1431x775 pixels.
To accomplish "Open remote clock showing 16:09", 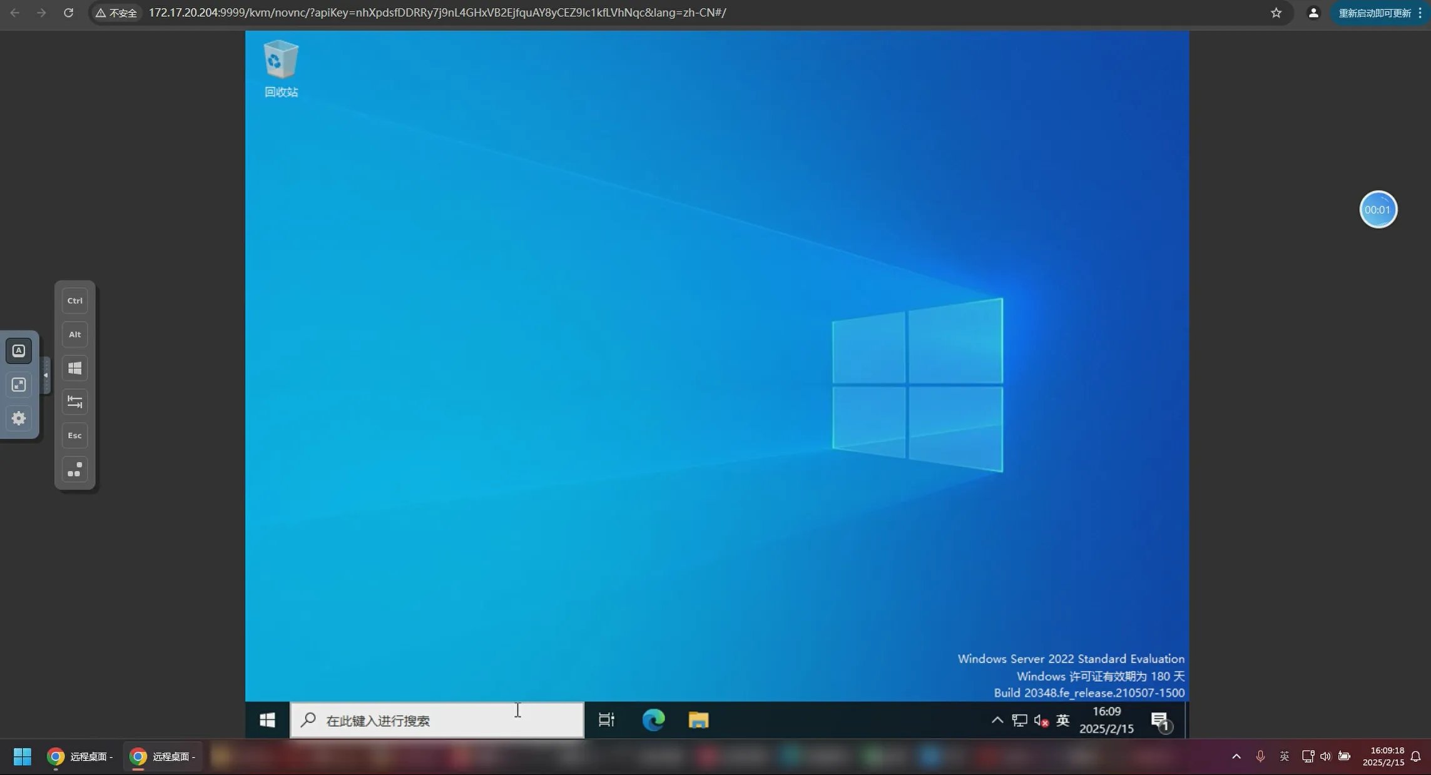I will [1106, 720].
